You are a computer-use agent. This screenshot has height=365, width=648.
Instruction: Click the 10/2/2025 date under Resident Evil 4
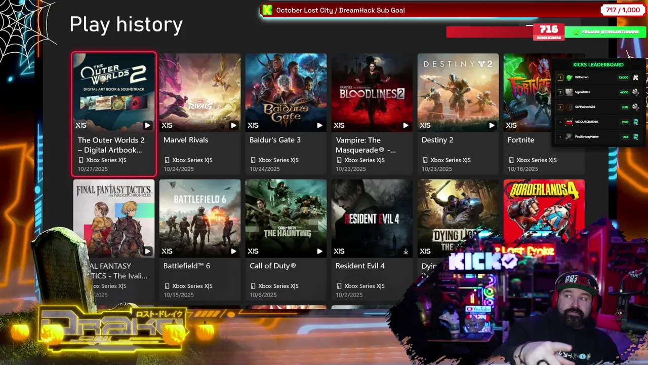click(x=349, y=295)
